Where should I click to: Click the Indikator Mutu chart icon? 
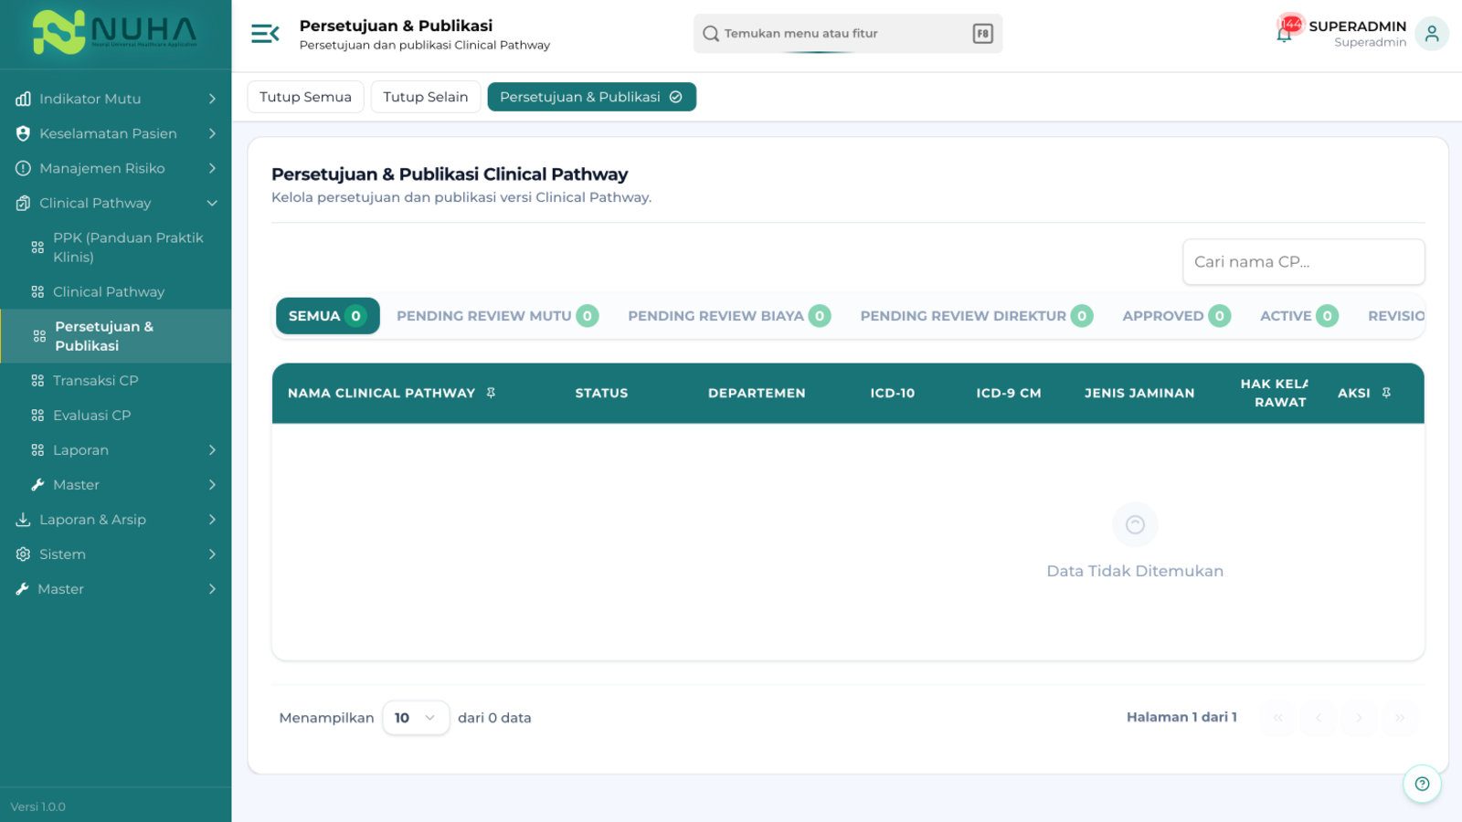pyautogui.click(x=23, y=99)
